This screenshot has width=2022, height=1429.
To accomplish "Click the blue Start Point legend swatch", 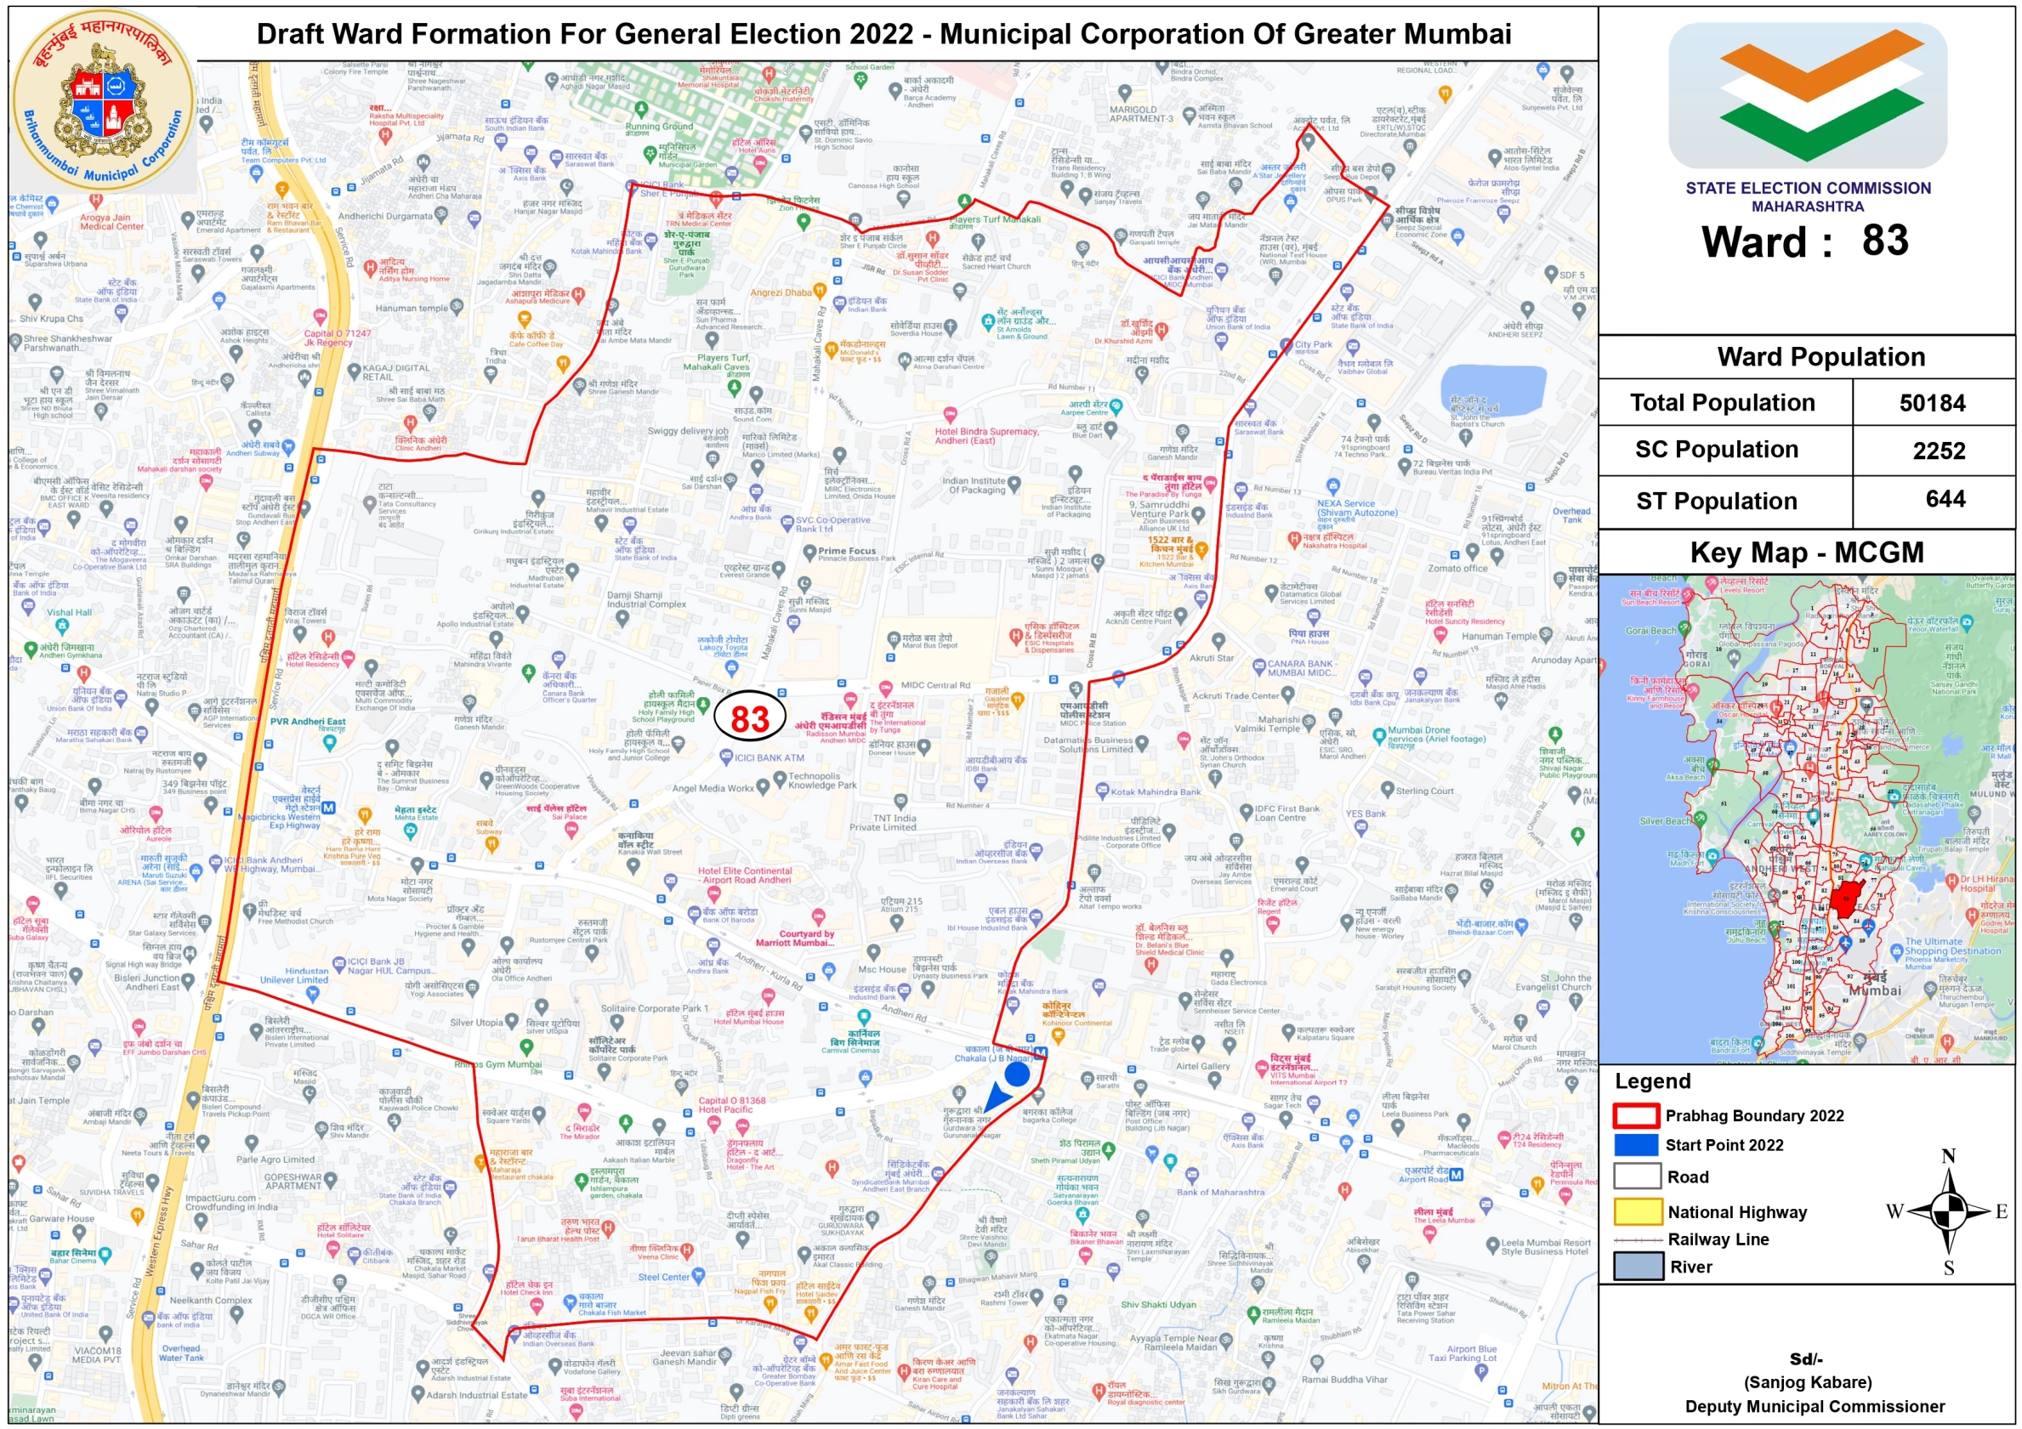I will [1636, 1144].
